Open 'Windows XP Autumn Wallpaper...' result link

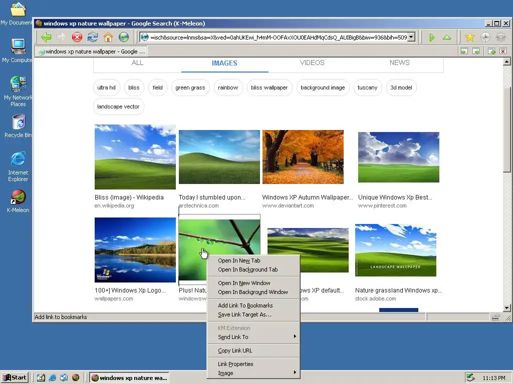point(308,197)
